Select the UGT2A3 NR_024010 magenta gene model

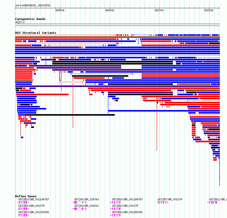pyautogui.click(x=79, y=209)
